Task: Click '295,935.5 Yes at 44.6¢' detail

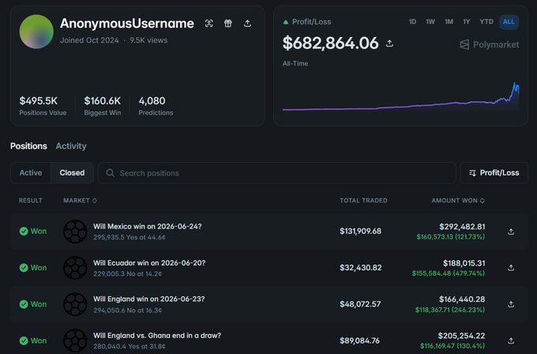Action: 130,237
